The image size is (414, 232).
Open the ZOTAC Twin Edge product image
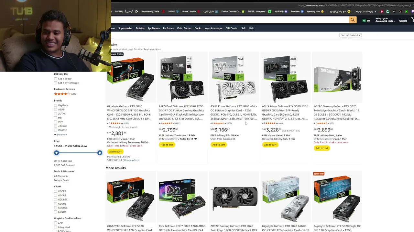pyautogui.click(x=337, y=79)
